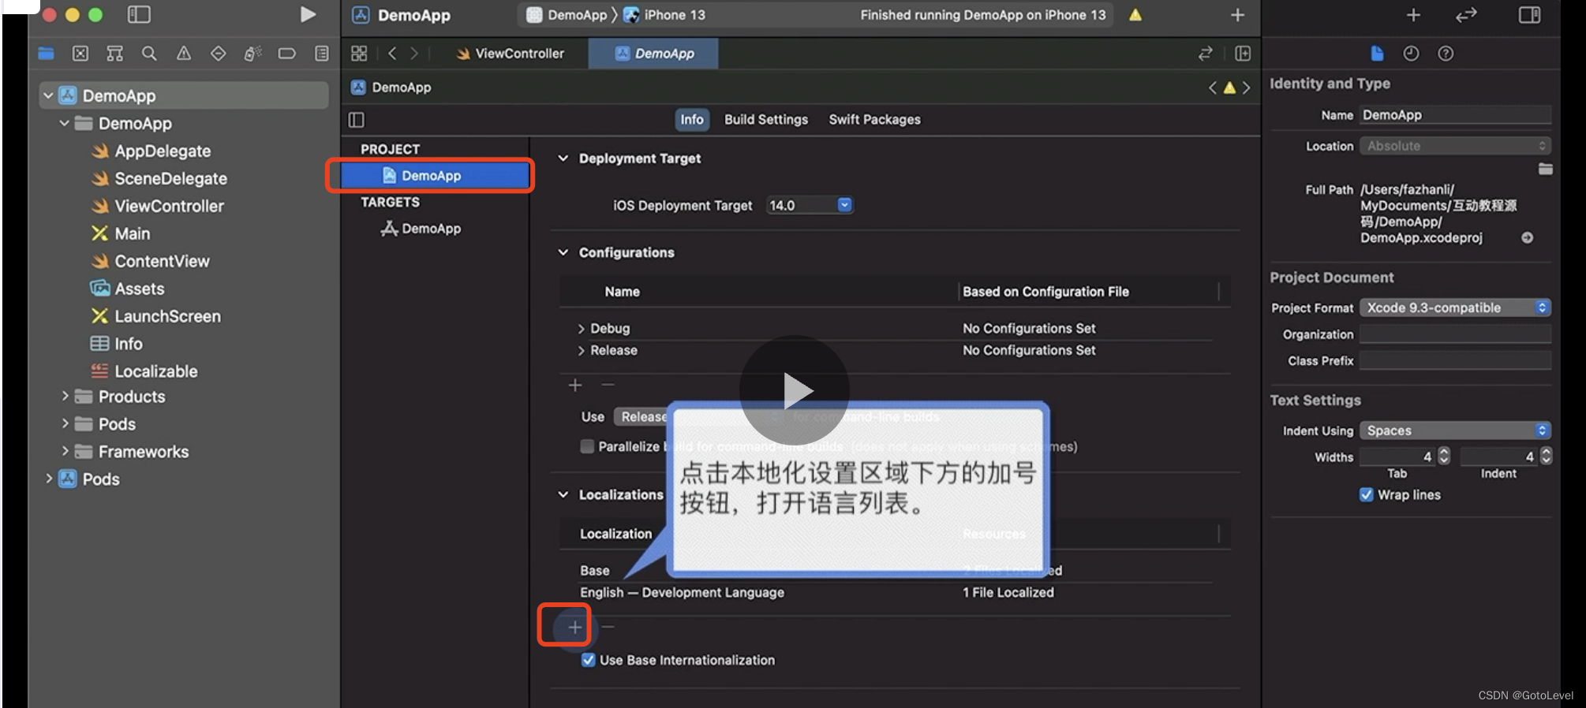Open the Indent Using dropdown
Viewport: 1586px width, 708px height.
[1455, 430]
